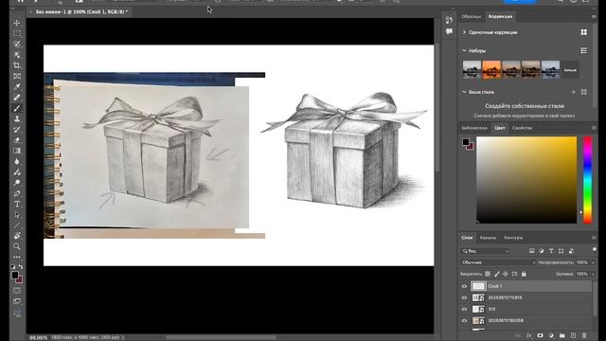Select the Pen tool
The width and height of the screenshot is (606, 341).
17,193
